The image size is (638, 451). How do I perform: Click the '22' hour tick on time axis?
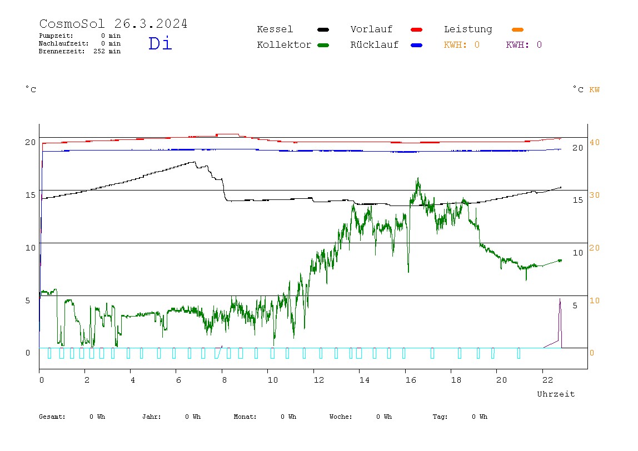click(x=547, y=380)
